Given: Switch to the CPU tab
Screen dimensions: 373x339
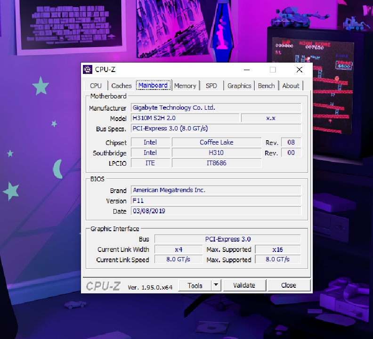Looking at the screenshot, I should [96, 86].
